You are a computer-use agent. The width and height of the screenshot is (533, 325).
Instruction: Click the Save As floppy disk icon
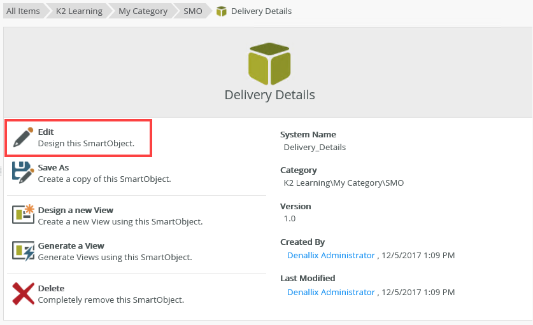[23, 172]
